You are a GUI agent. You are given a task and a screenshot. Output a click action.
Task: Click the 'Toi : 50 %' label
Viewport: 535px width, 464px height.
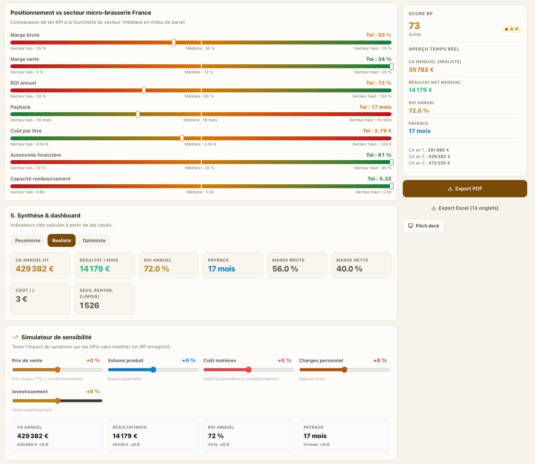[x=379, y=35]
